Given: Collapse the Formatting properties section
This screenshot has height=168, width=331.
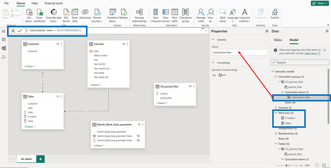Looking at the screenshot, I should tap(213, 63).
